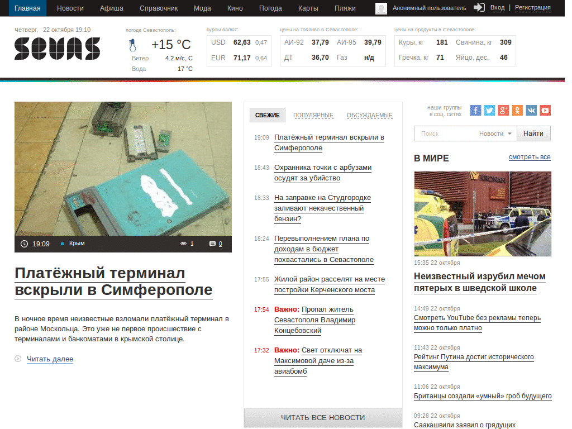Open the Кино menu item
Image resolution: width=572 pixels, height=429 pixels.
[235, 8]
